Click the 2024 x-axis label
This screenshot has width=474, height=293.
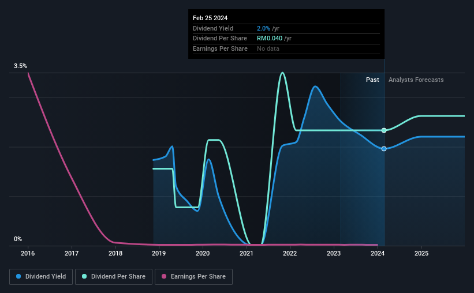378,253
